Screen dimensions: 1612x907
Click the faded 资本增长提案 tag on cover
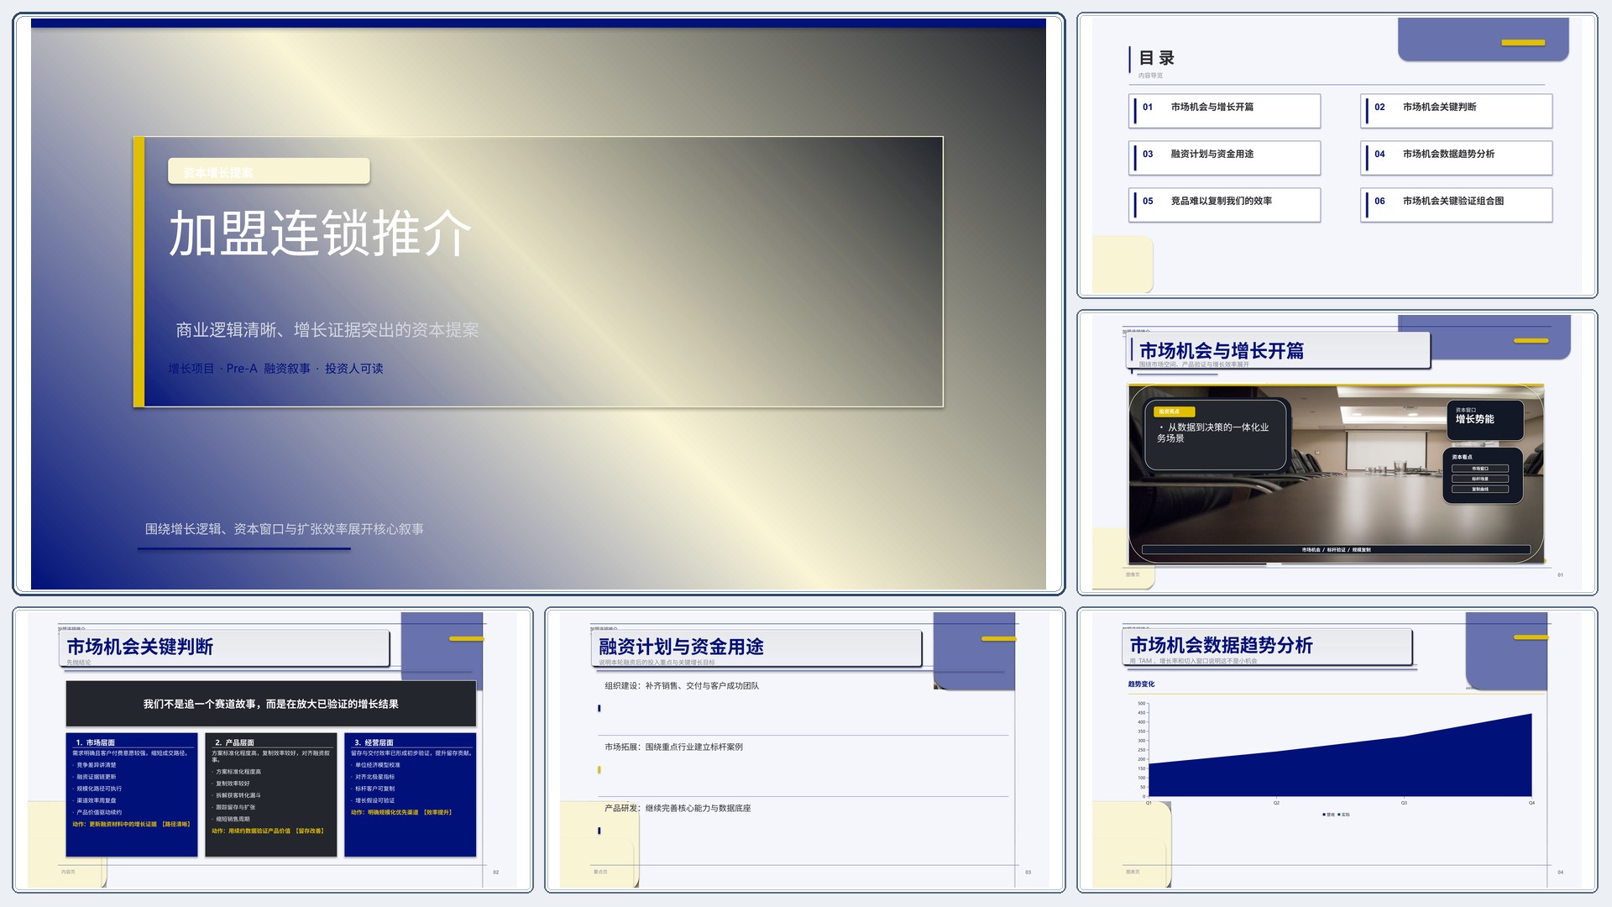(x=269, y=171)
